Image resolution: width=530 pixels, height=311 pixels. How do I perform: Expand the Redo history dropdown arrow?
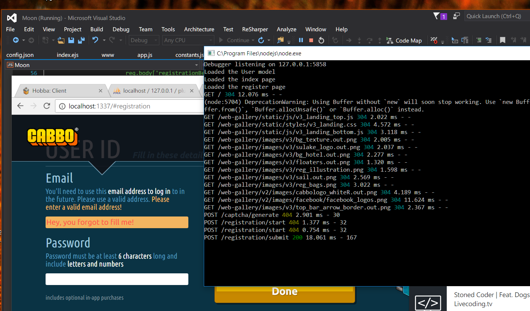click(x=121, y=40)
